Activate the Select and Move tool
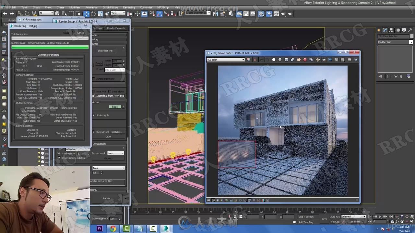 click(x=86, y=14)
